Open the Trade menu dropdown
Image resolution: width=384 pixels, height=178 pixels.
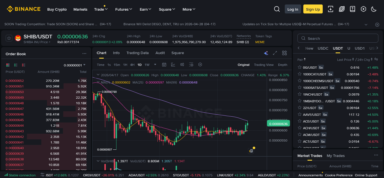tap(101, 9)
